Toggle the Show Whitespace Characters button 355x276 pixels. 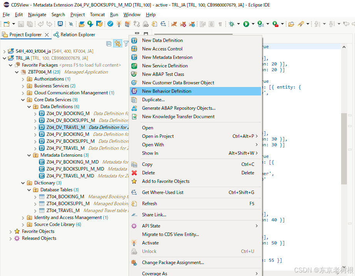tap(220, 24)
